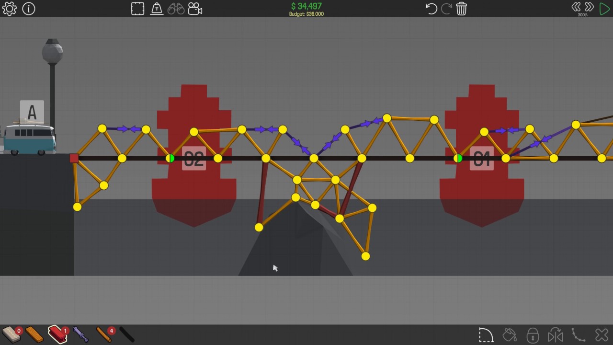Image resolution: width=613 pixels, height=345 pixels.
Task: Select the hydraulics piston material
Action: (x=81, y=334)
